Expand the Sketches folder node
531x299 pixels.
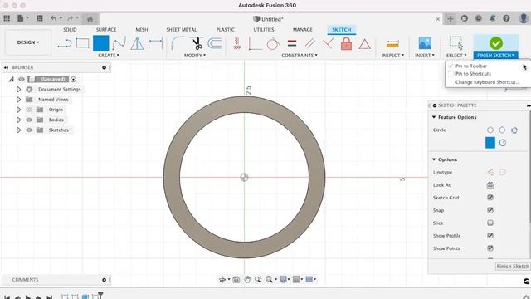[x=18, y=130]
